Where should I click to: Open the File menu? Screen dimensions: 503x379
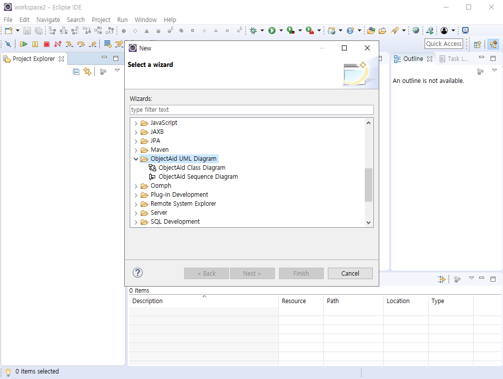point(8,20)
